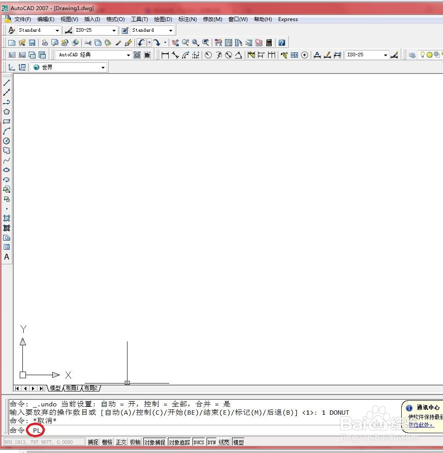Click the Save floppy disk icon
This screenshot has height=453, width=443.
[x=32, y=43]
